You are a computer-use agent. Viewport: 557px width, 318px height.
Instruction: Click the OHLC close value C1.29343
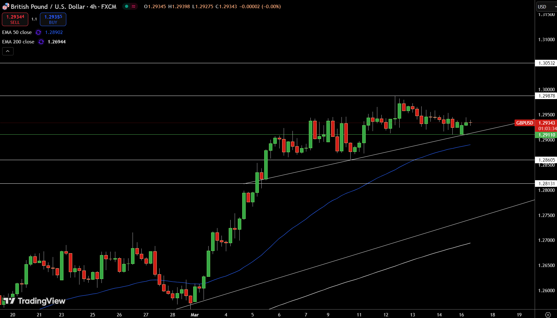tap(226, 7)
